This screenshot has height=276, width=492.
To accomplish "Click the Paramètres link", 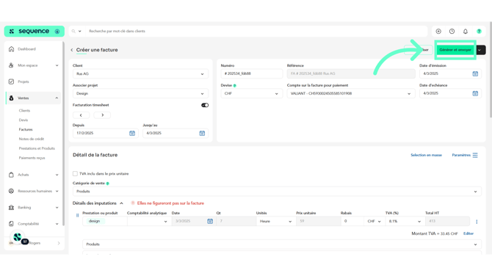I will 461,156.
